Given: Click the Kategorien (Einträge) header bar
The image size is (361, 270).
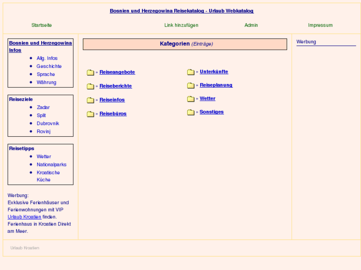Looking at the screenshot, I should tap(185, 44).
